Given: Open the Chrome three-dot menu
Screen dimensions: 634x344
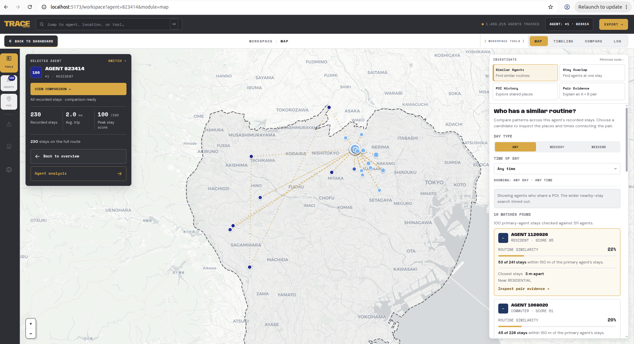Looking at the screenshot, I should [626, 7].
